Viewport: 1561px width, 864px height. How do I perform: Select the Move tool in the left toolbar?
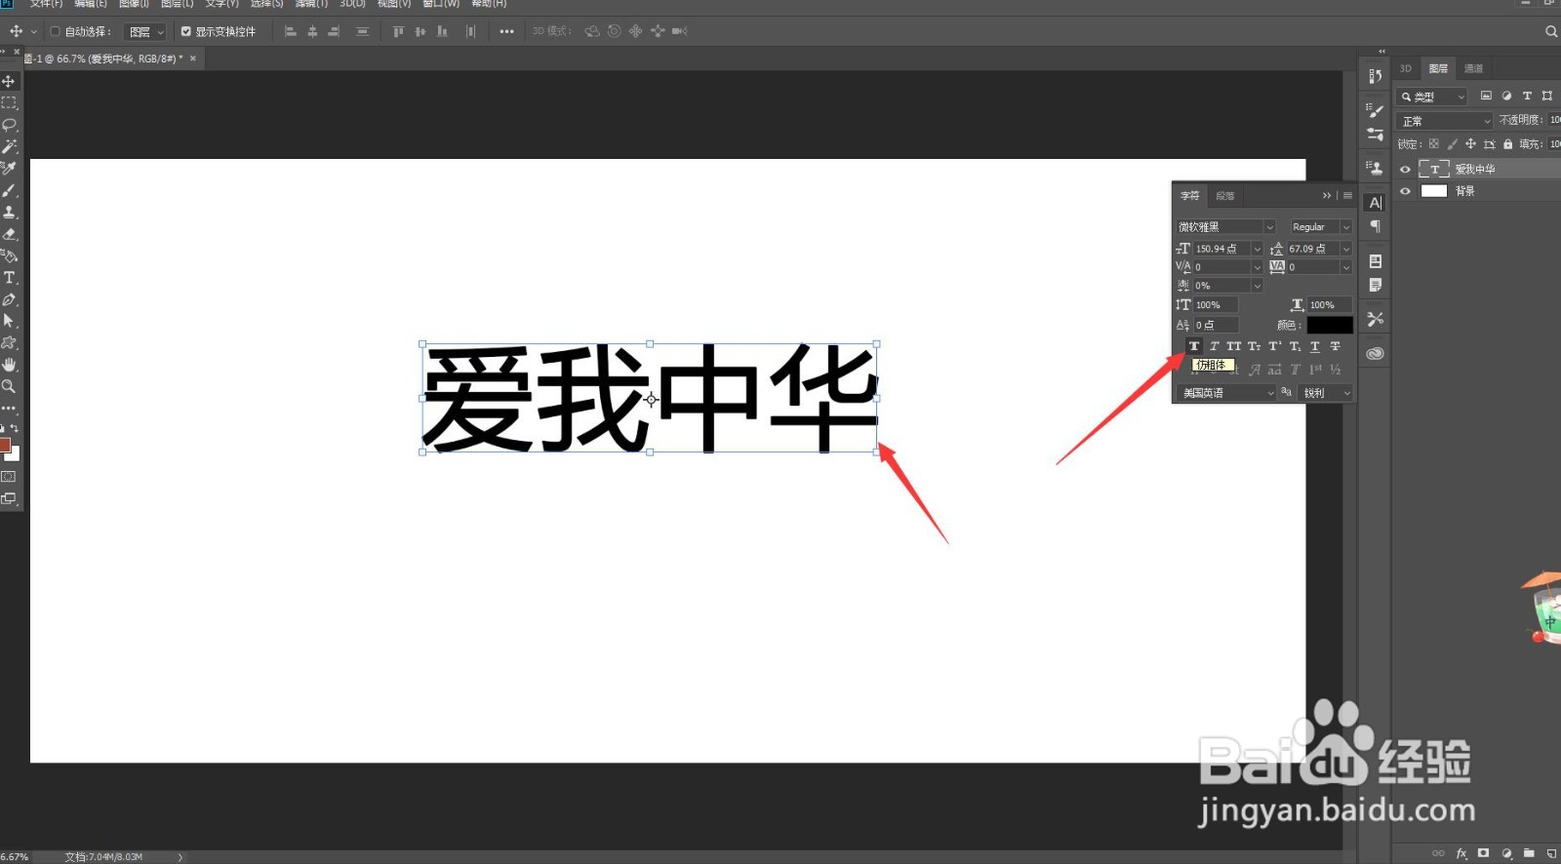[9, 81]
